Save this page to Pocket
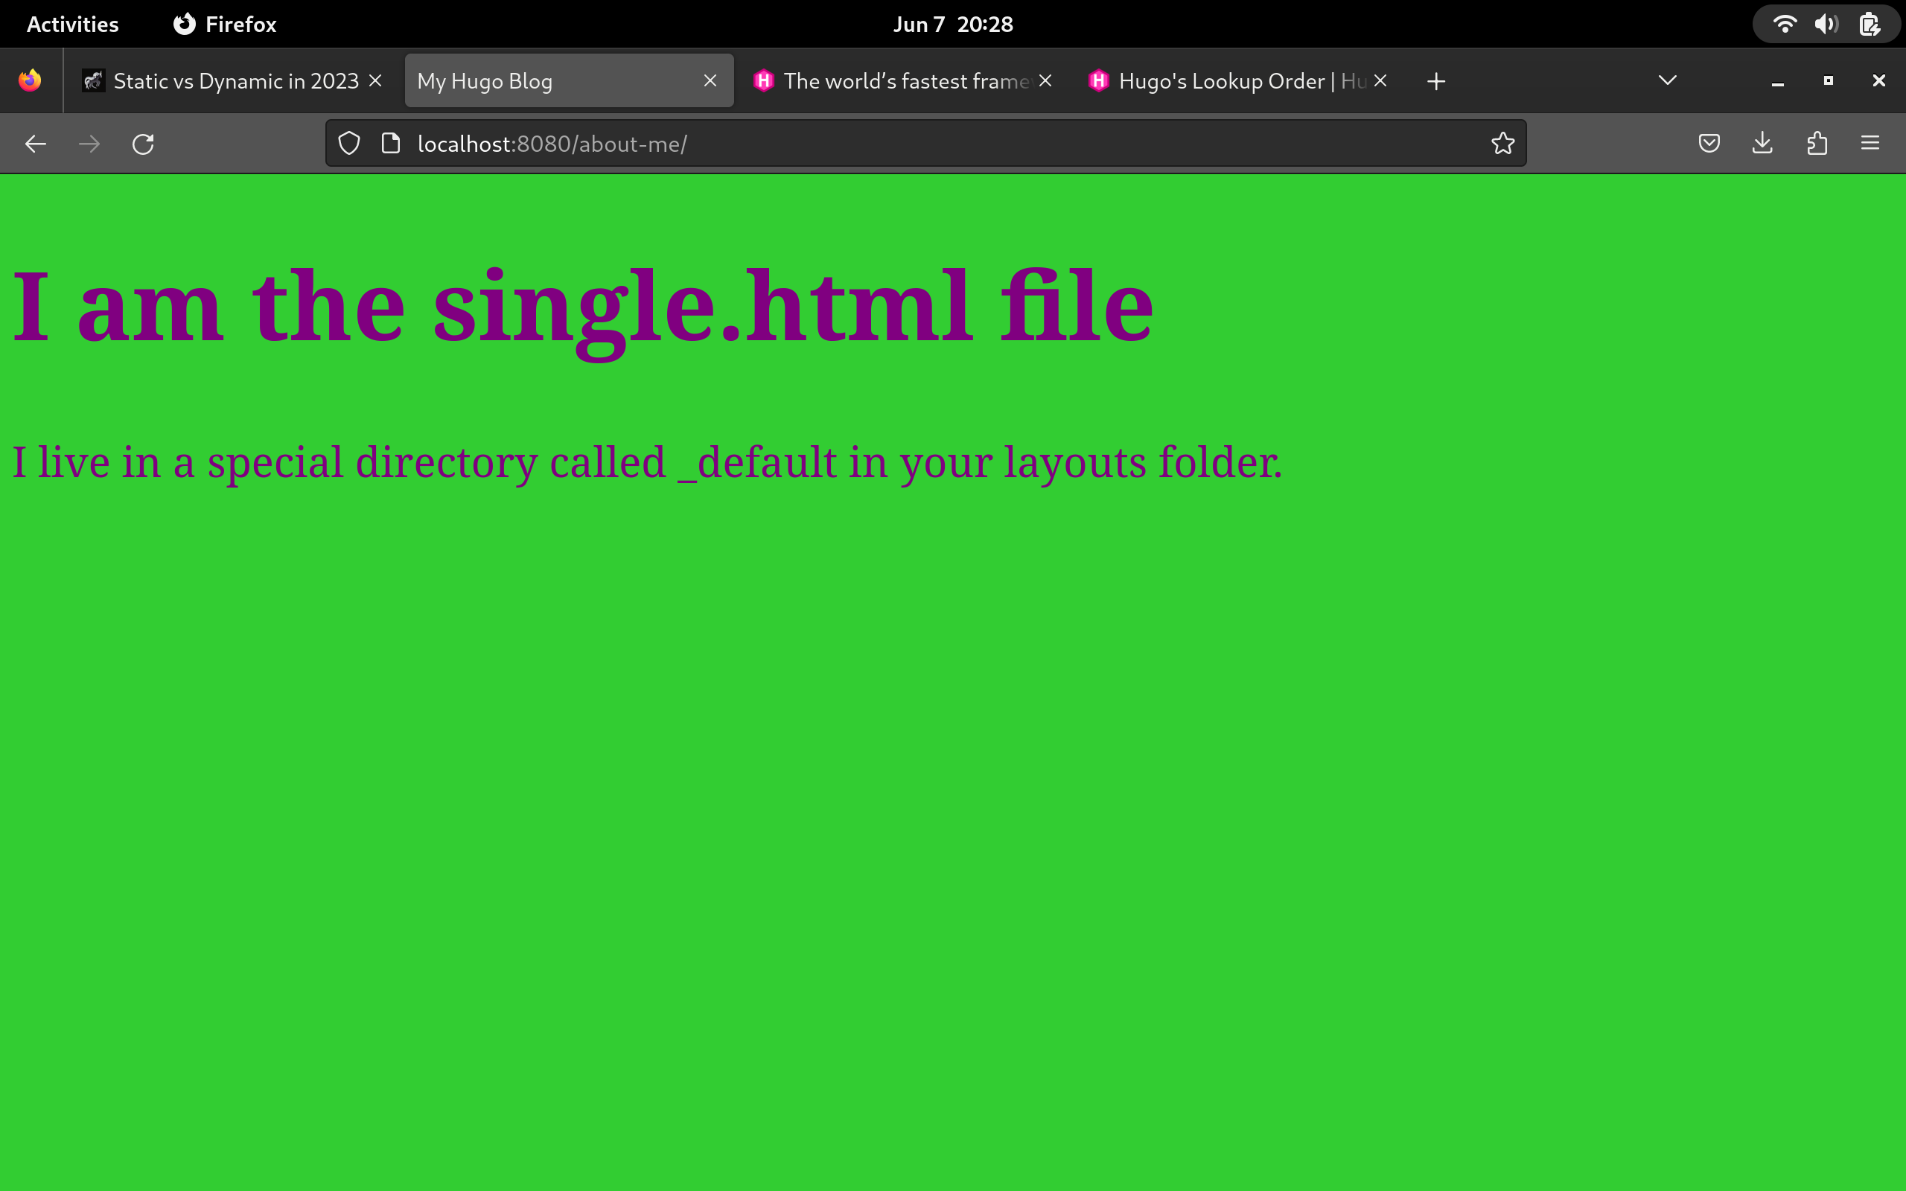Image resolution: width=1906 pixels, height=1191 pixels. (x=1708, y=144)
